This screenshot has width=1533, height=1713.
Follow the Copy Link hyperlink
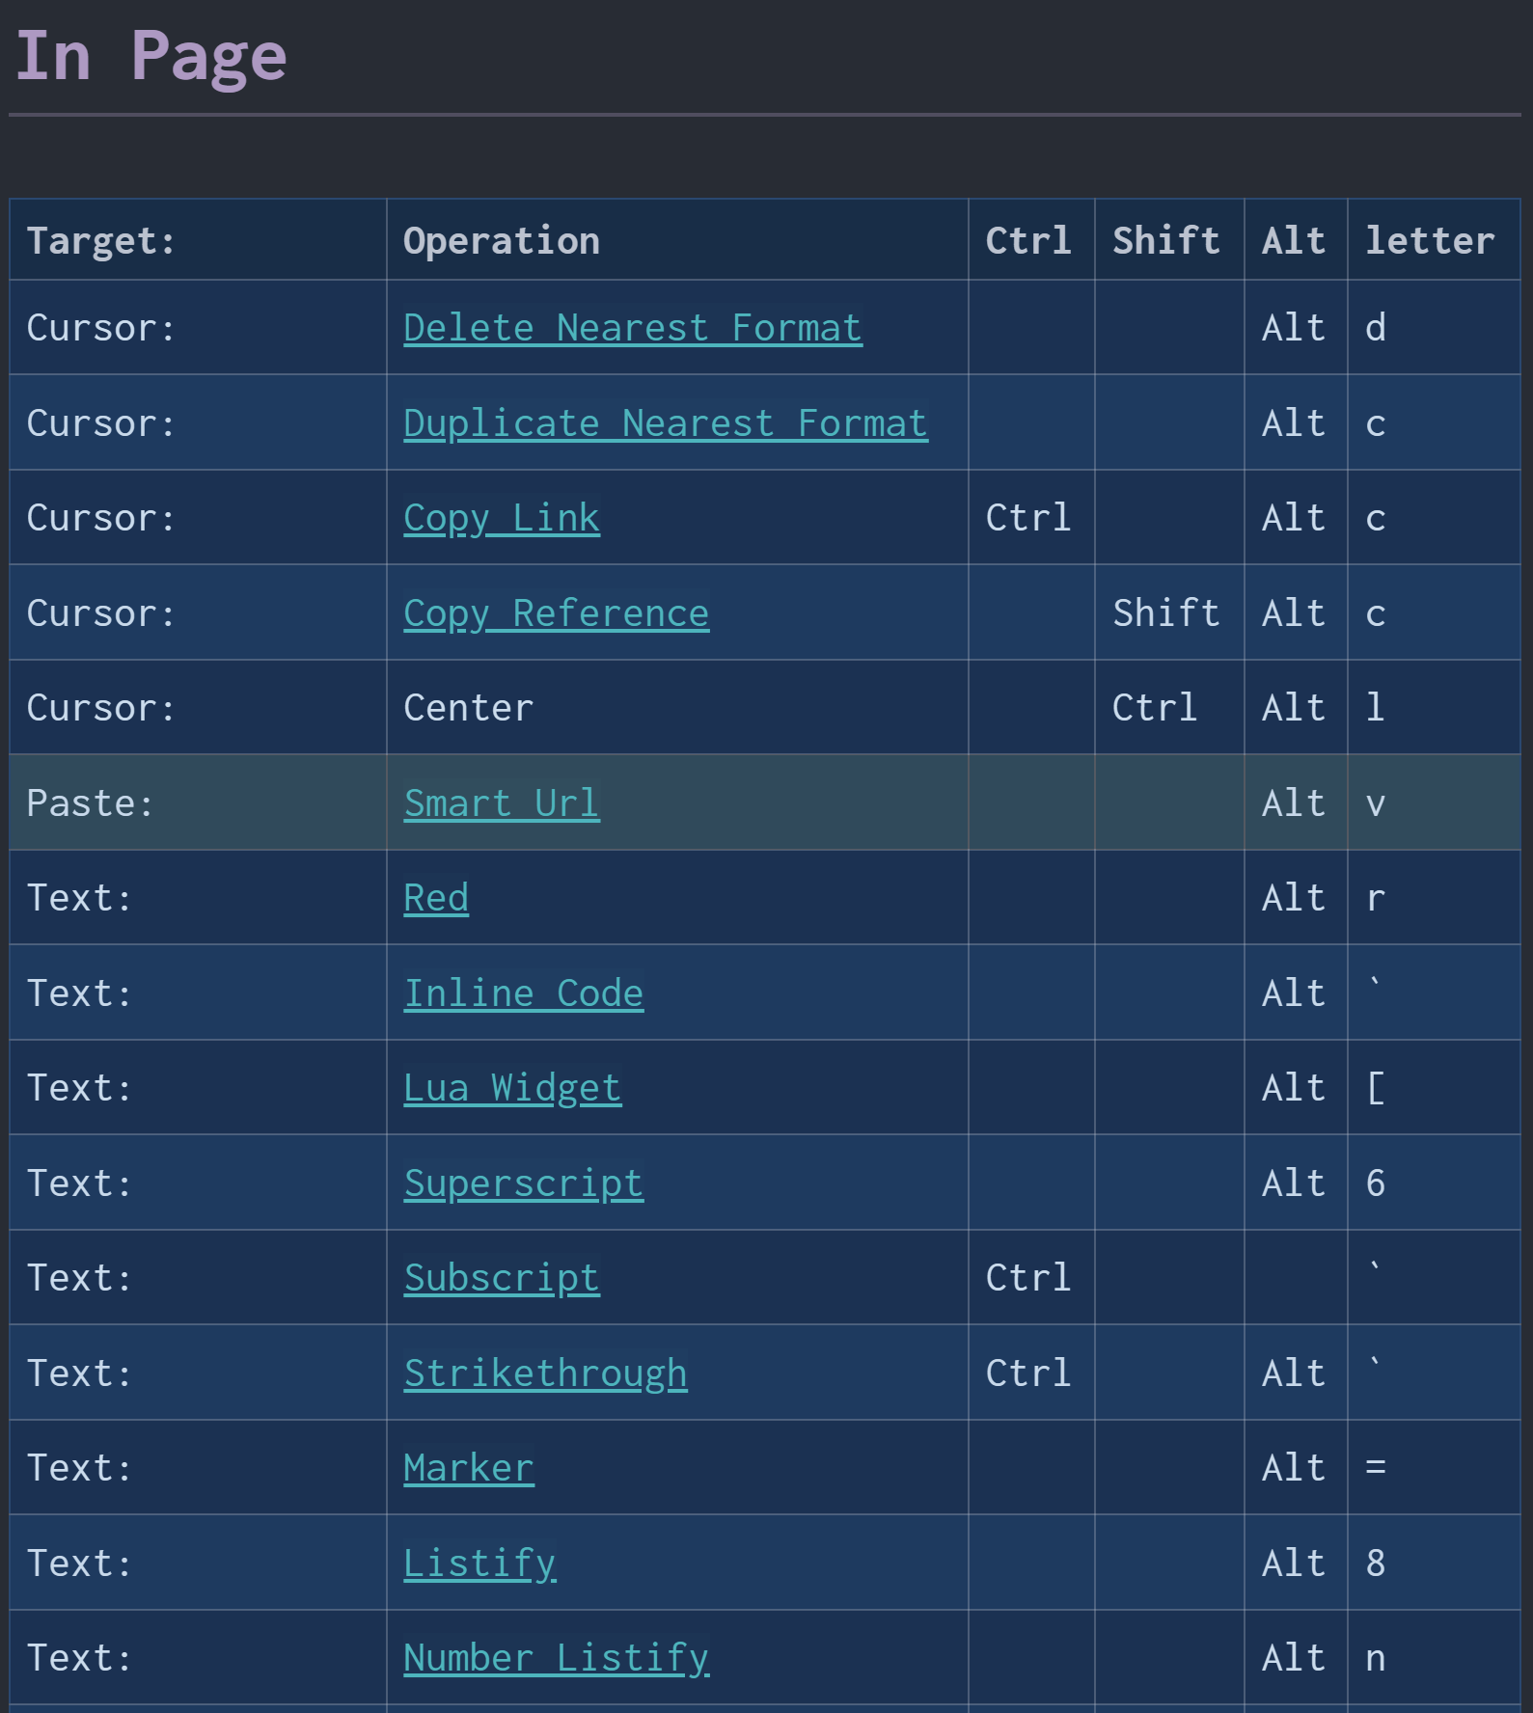501,518
